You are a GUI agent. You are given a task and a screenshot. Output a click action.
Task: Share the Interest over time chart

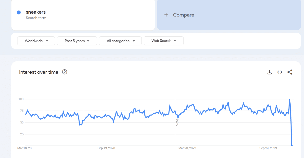point(290,72)
